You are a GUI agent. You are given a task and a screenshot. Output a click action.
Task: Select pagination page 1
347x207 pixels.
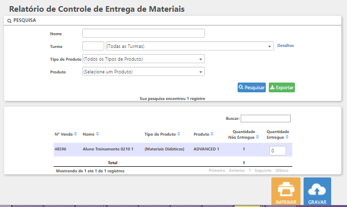coord(249,170)
